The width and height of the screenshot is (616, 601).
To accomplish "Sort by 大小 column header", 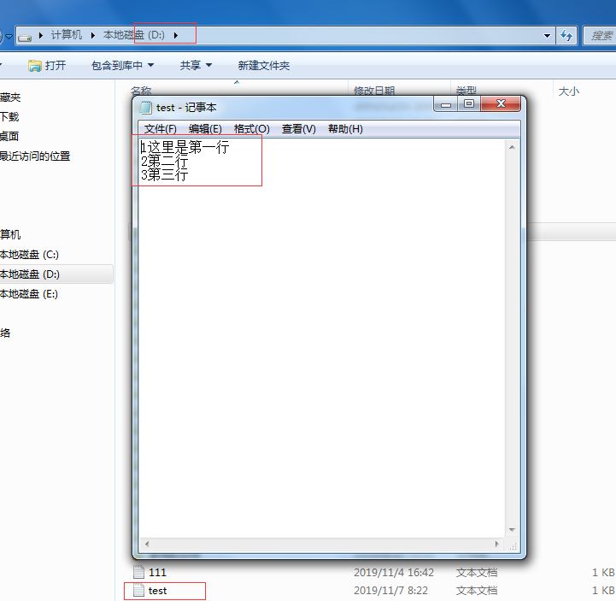I will (569, 91).
